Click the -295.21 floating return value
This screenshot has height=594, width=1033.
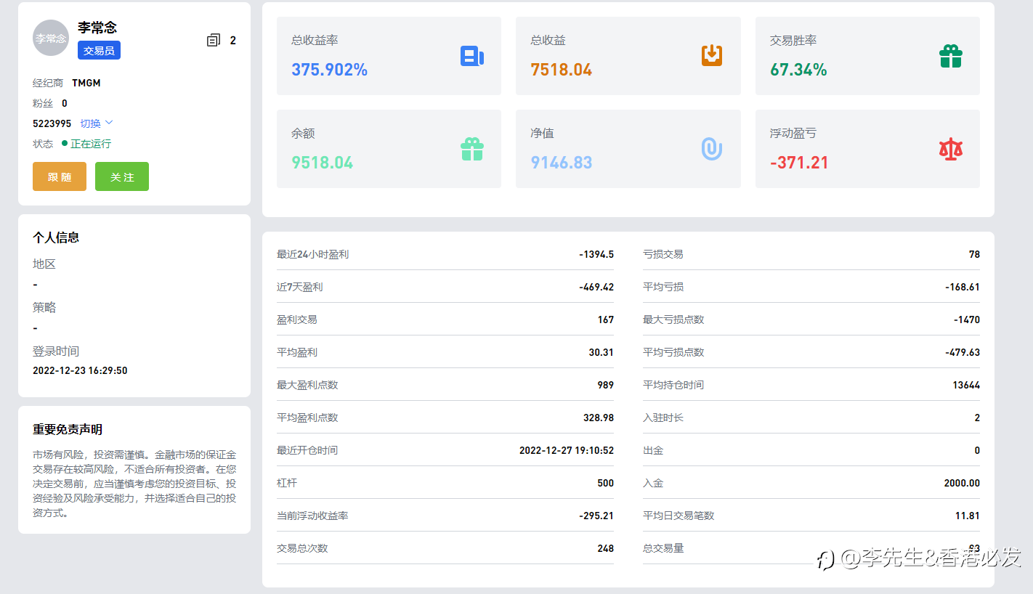596,516
